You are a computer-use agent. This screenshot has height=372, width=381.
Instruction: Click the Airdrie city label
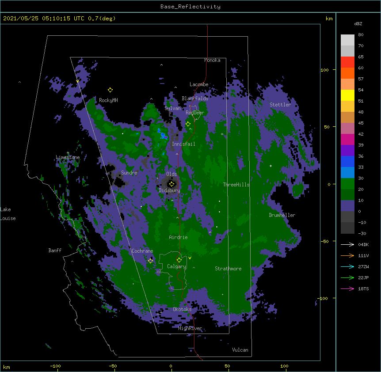pyautogui.click(x=178, y=237)
